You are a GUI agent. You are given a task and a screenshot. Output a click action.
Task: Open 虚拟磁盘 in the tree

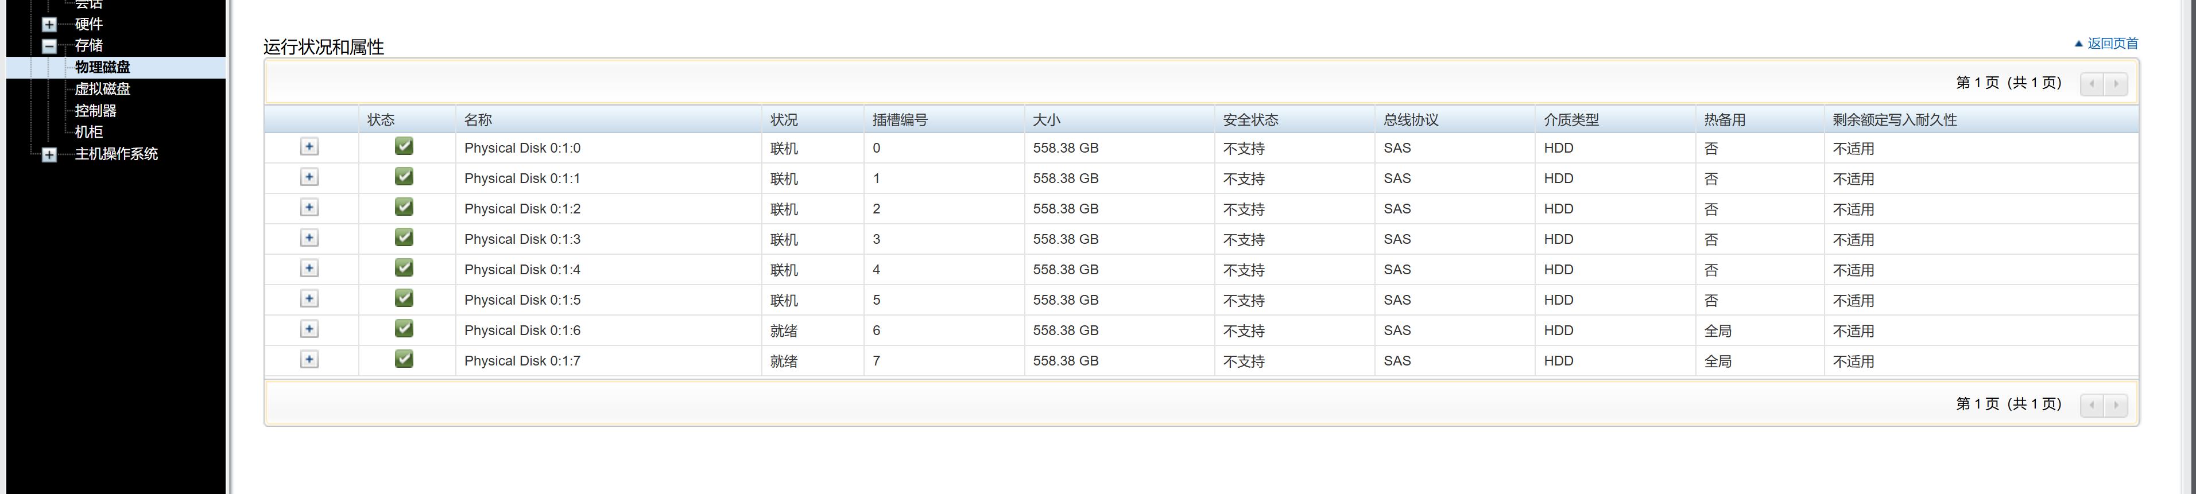pos(102,88)
